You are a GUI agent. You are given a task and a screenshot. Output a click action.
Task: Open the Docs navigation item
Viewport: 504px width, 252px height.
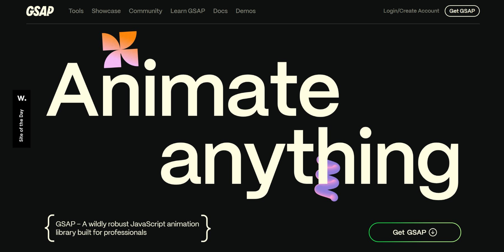point(220,11)
